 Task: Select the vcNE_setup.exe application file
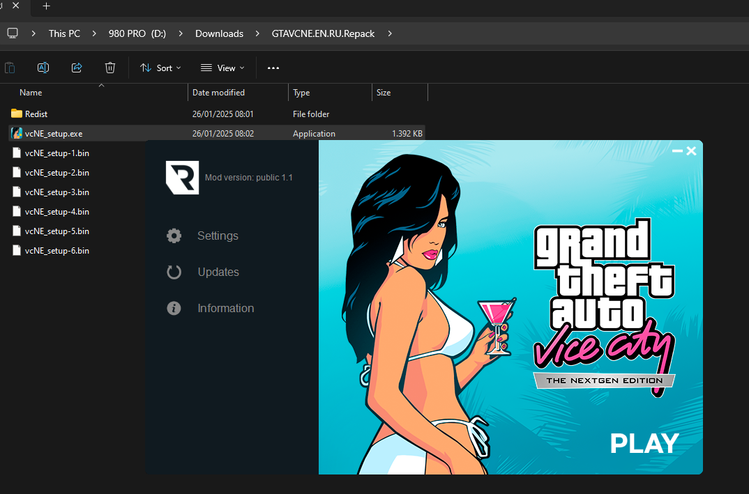coord(54,133)
